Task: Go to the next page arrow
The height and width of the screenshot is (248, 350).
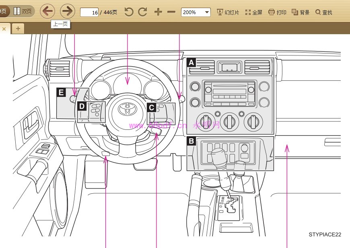Action: click(68, 11)
